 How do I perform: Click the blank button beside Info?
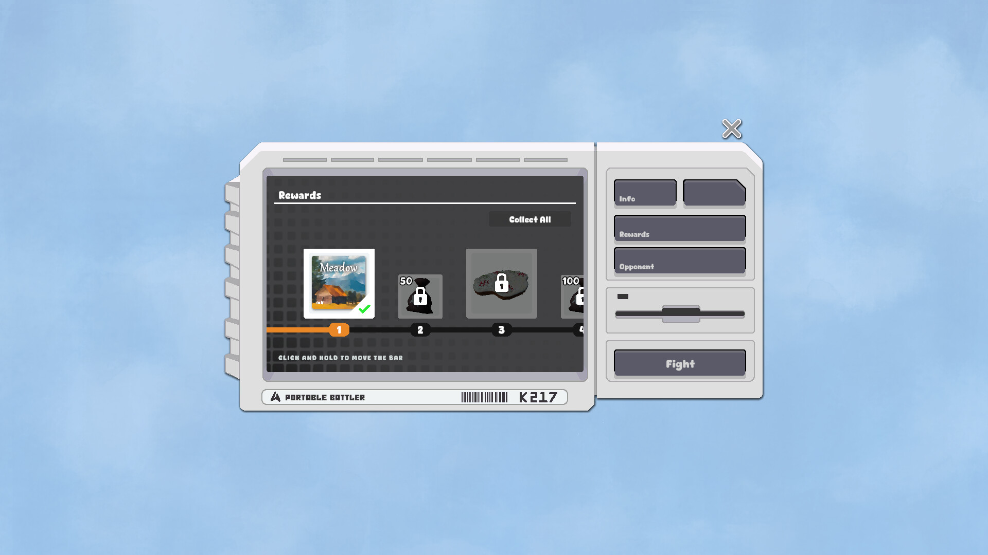pos(714,193)
